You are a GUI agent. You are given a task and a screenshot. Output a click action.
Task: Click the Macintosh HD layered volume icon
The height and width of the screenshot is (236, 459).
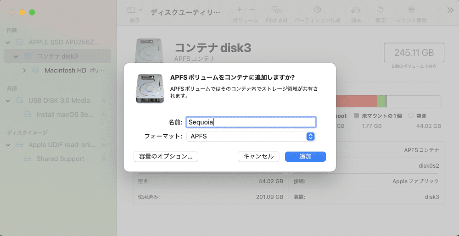coord(35,71)
